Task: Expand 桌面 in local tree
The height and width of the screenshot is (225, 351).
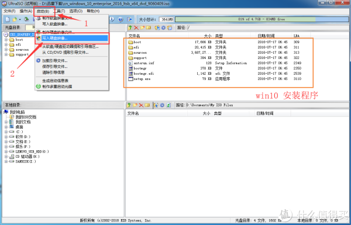Action: tap(6, 127)
